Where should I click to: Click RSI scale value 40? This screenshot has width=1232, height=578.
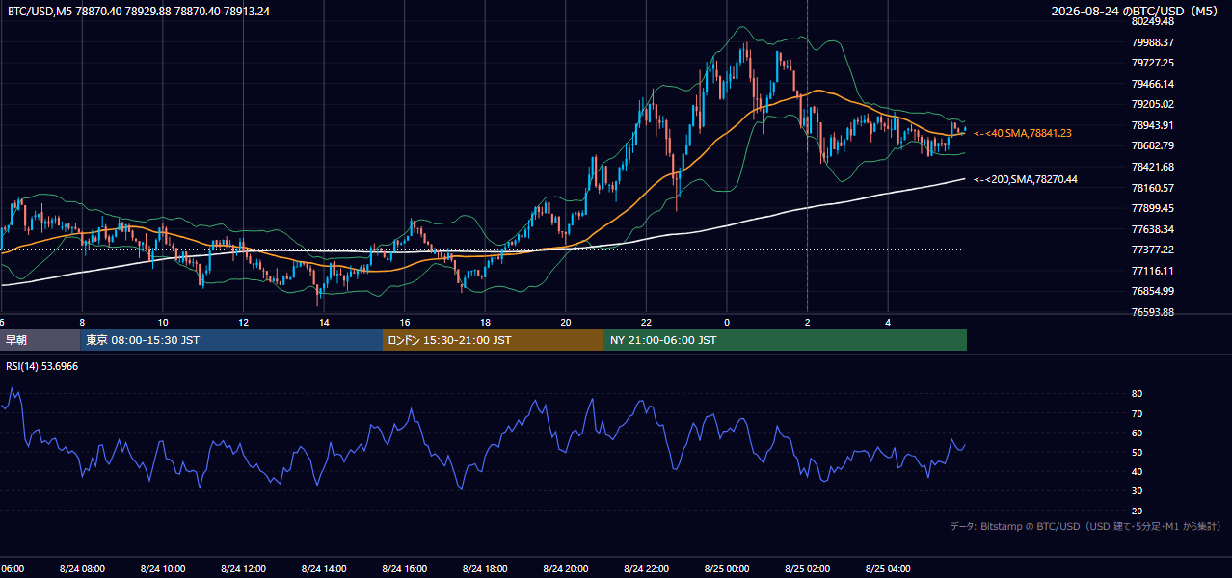click(x=1137, y=471)
